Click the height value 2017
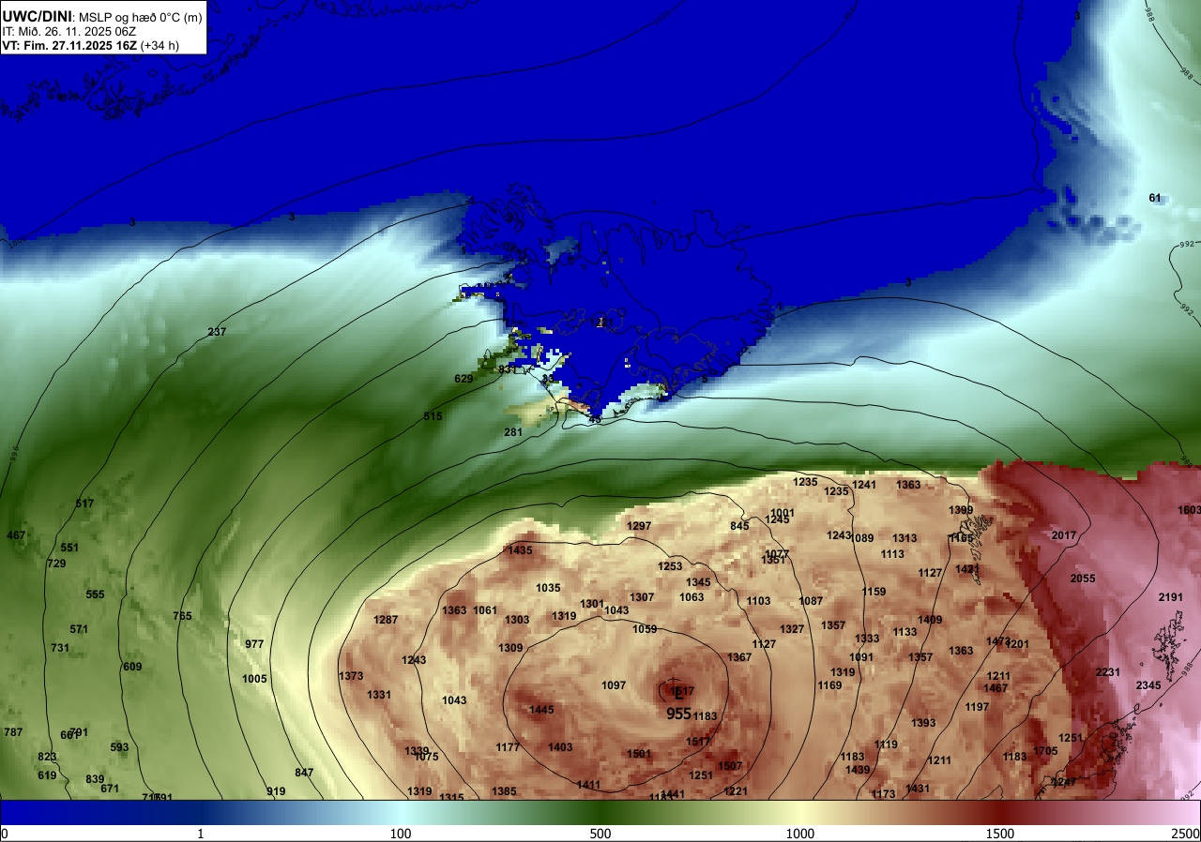The height and width of the screenshot is (842, 1201). click(x=1064, y=535)
